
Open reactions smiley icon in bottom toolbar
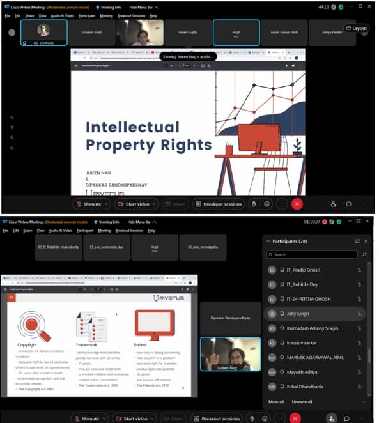click(x=265, y=419)
